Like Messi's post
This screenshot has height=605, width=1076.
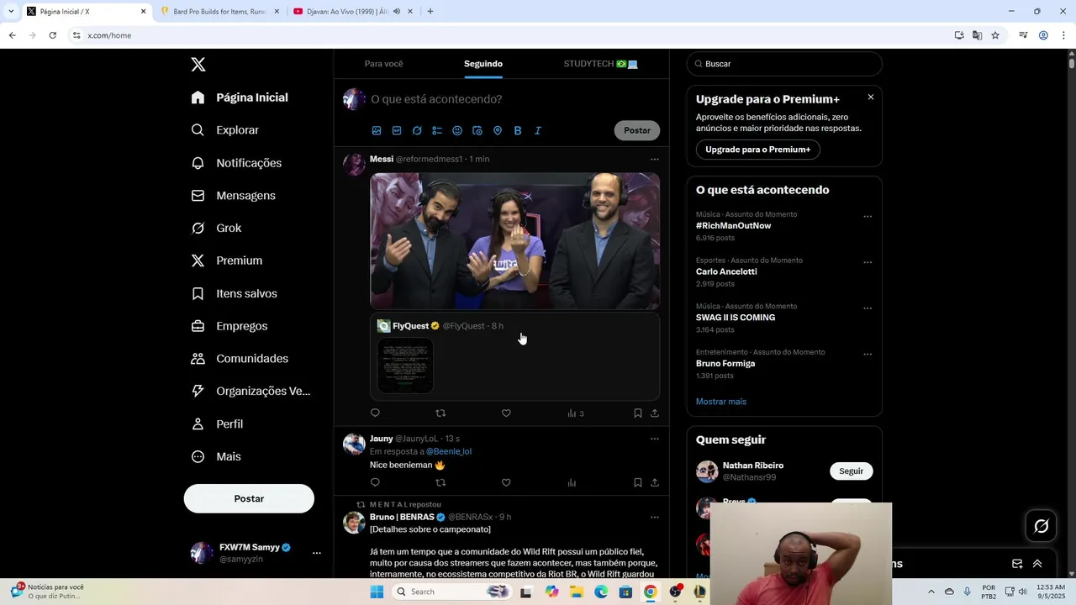pos(506,413)
